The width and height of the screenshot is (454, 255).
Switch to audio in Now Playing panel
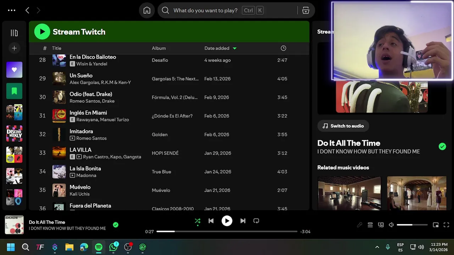pos(343,126)
